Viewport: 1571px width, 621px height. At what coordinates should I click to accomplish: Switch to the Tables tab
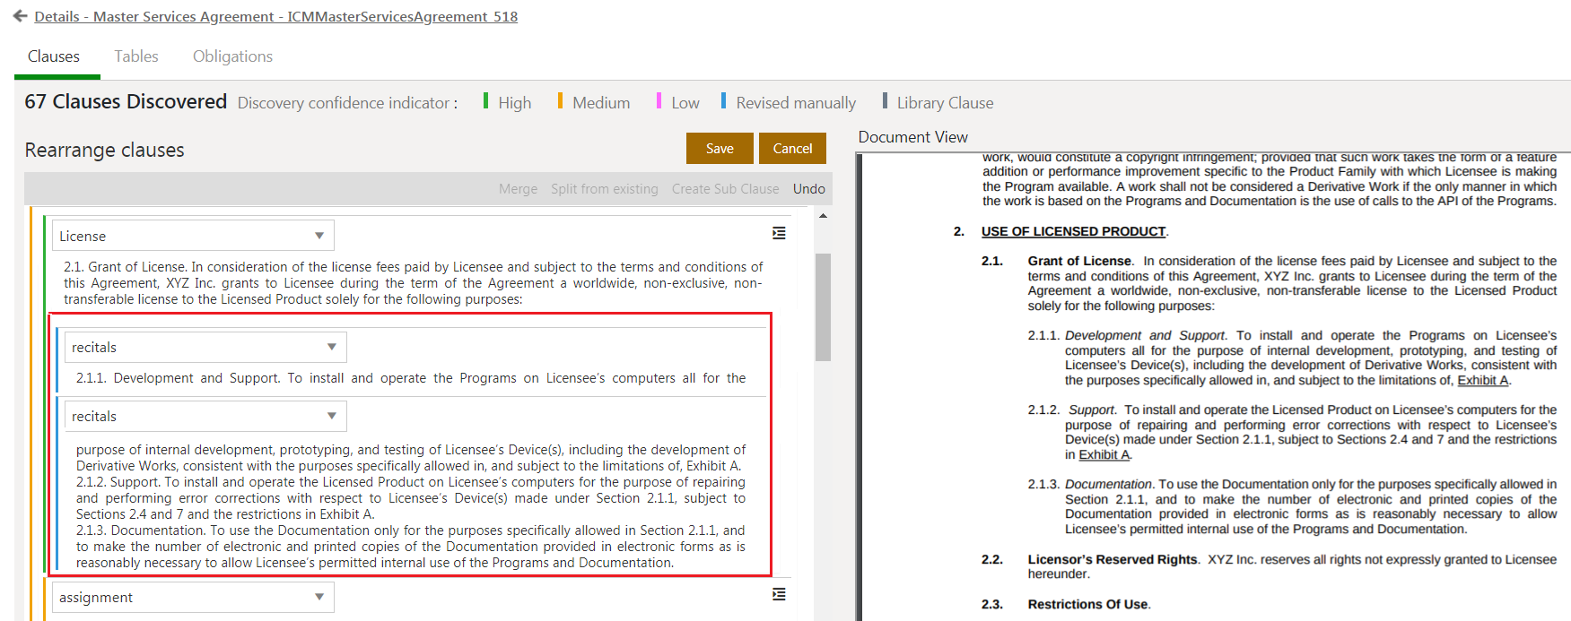pos(136,56)
